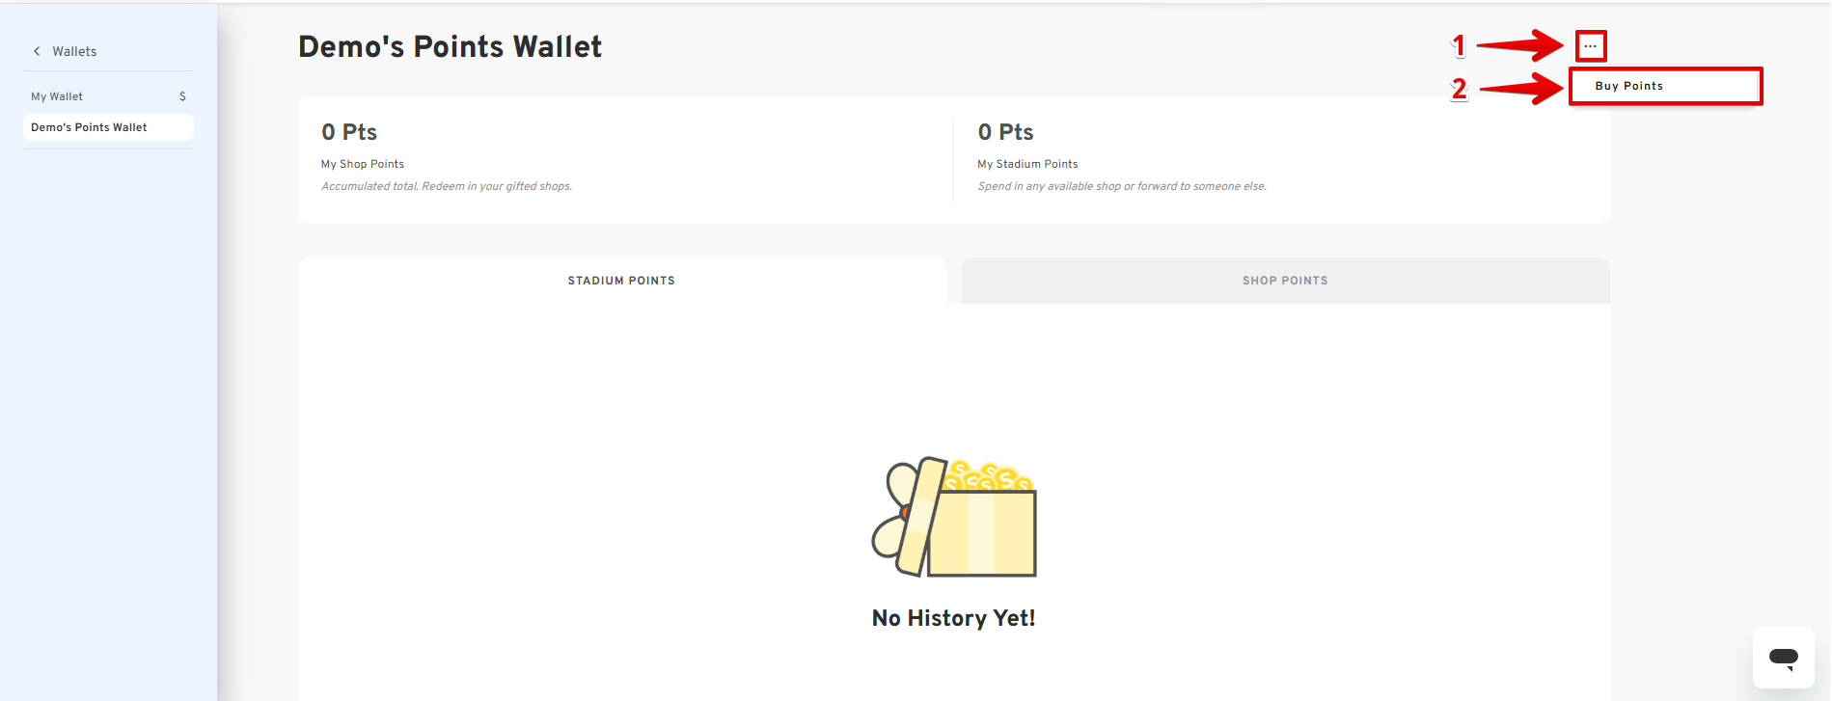Viewport: 1832px width, 701px height.
Task: Click the Demo's Points Wallet page heading
Action: point(450,46)
